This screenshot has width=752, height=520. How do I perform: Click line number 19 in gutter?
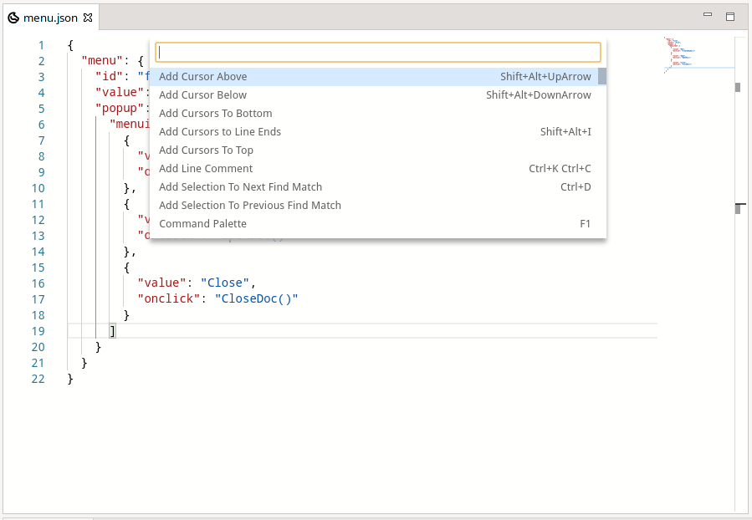tap(38, 331)
